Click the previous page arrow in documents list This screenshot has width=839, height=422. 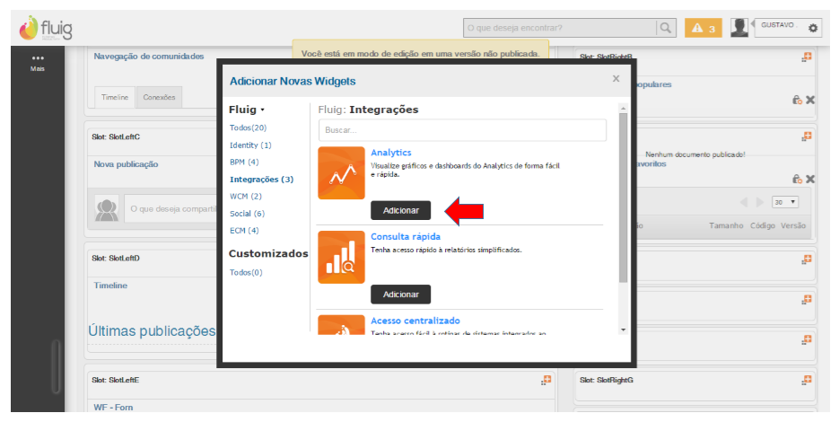[744, 202]
